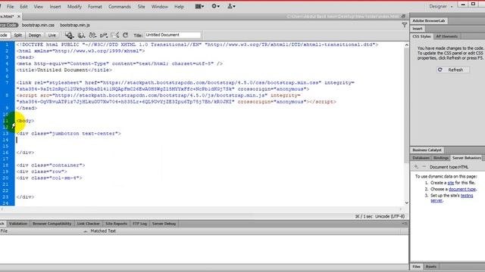Screen dimensions: 485x272
Task: Open the File menu
Action: pyautogui.click(x=10, y=7)
